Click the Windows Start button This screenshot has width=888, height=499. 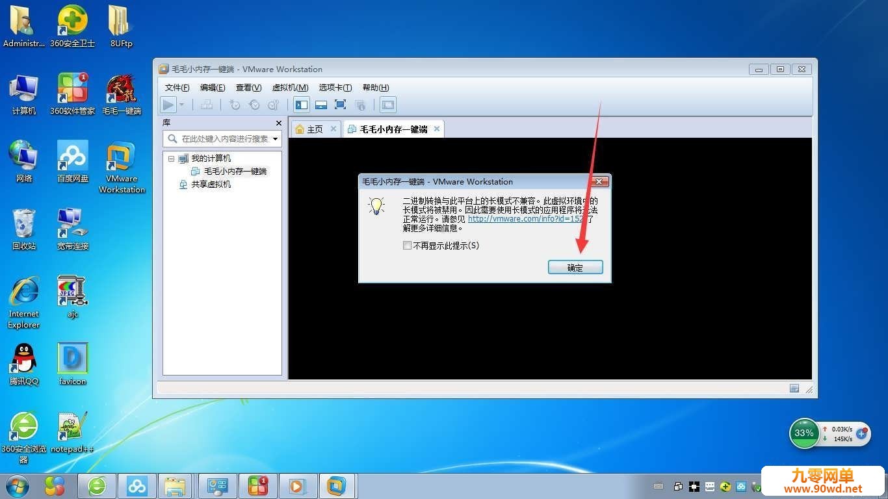click(16, 486)
